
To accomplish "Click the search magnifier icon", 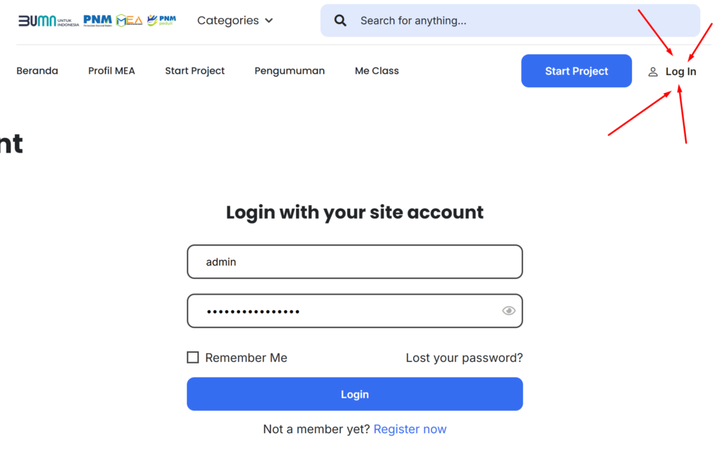I will pyautogui.click(x=340, y=21).
